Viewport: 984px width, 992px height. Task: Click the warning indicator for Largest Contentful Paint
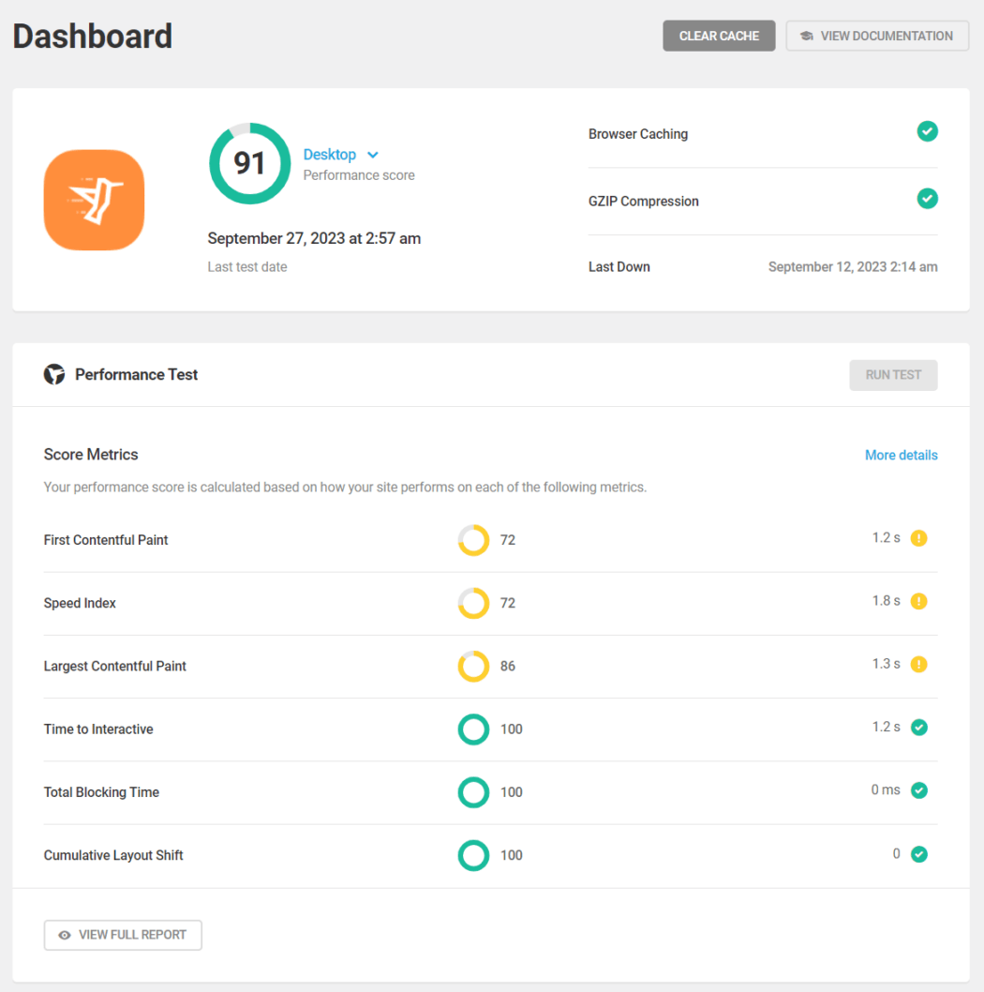pyautogui.click(x=918, y=664)
